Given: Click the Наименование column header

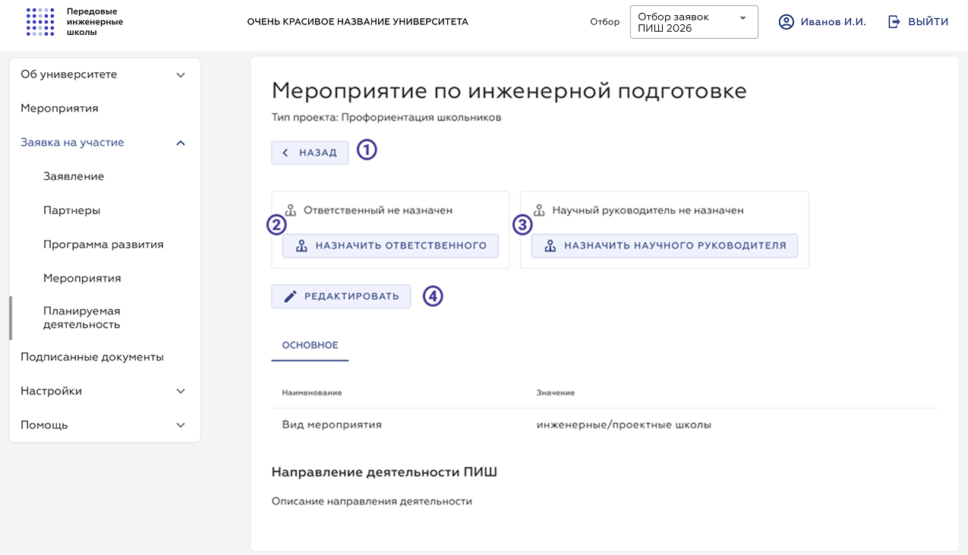Looking at the screenshot, I should (312, 393).
